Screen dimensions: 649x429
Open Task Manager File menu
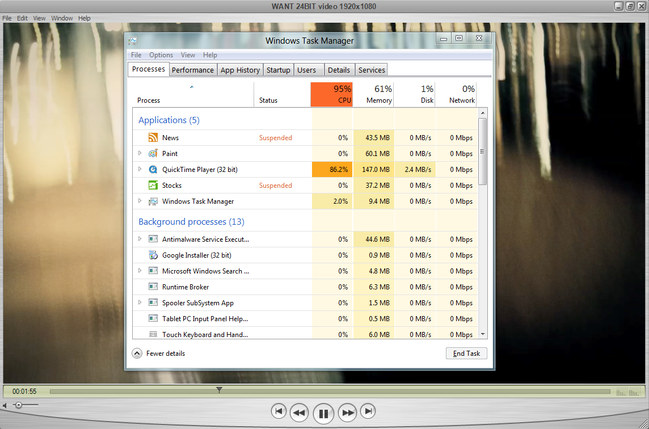coord(136,54)
